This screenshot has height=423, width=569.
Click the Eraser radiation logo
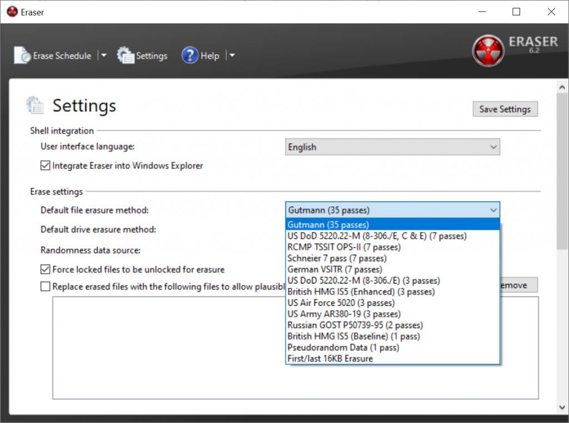click(x=488, y=51)
